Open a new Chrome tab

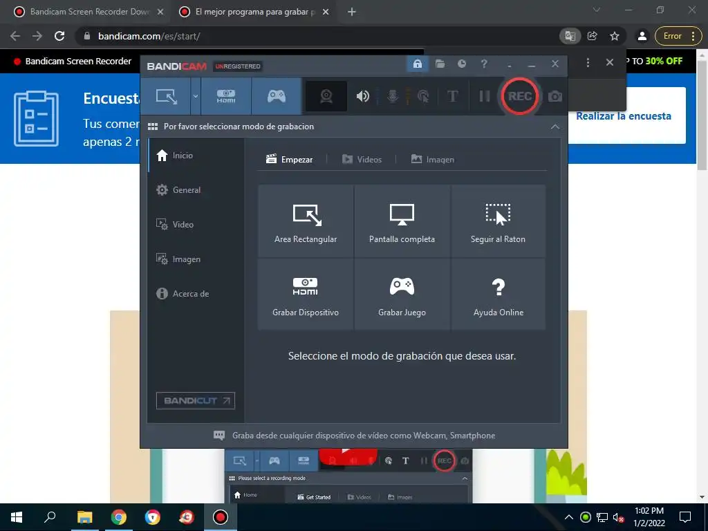point(352,12)
